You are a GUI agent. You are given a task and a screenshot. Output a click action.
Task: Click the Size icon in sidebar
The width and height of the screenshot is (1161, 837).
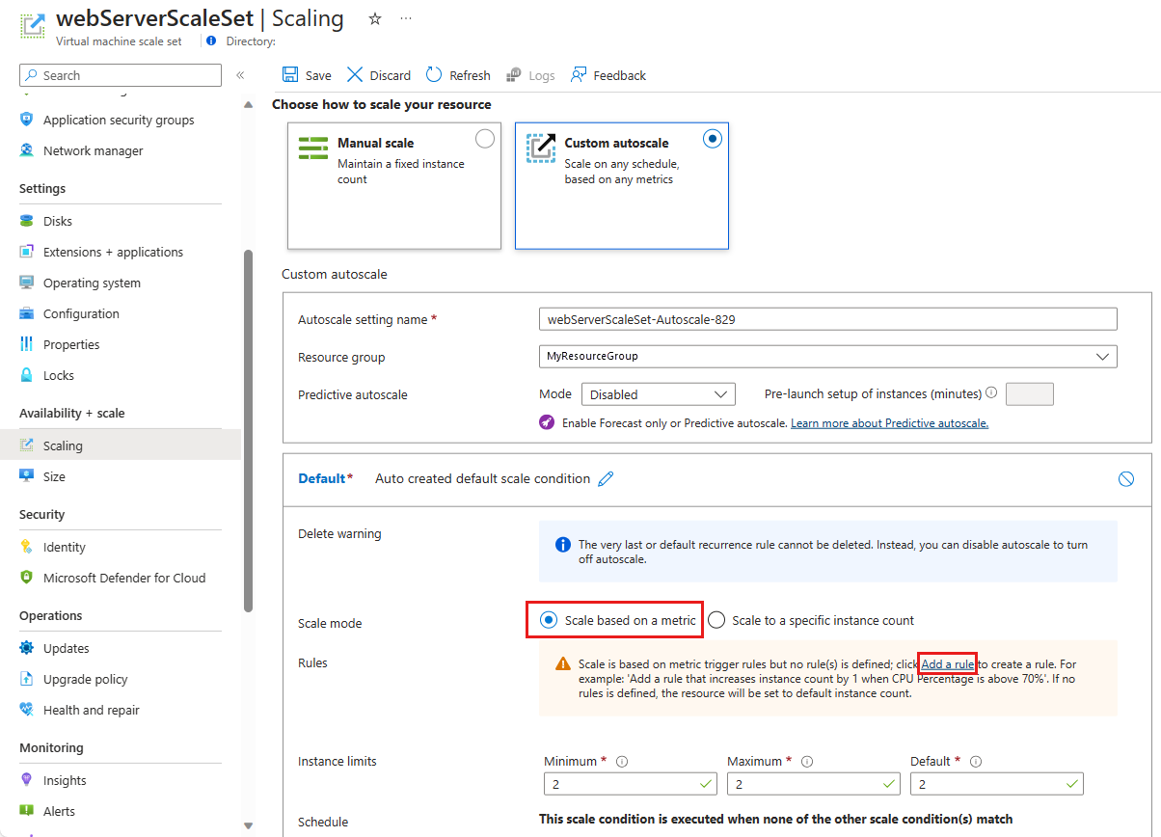(26, 476)
